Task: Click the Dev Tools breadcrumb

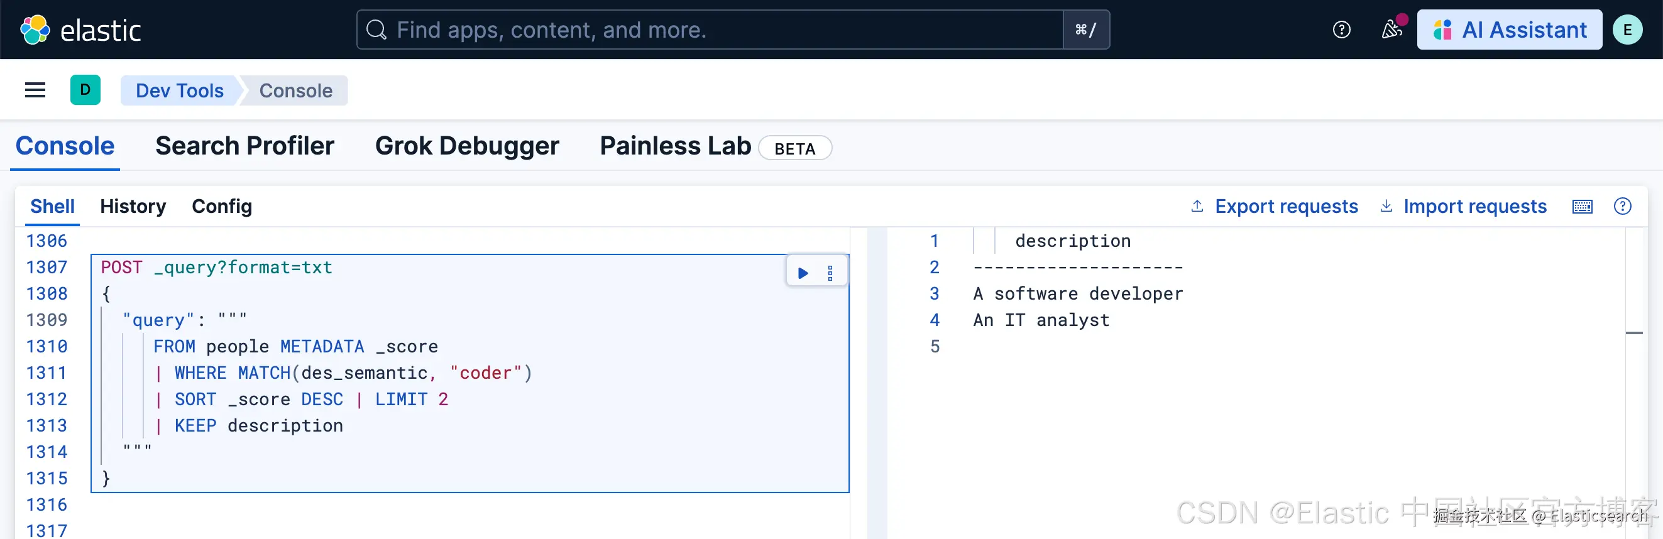Action: click(x=180, y=90)
